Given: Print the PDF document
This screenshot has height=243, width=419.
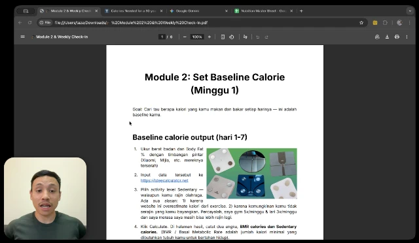Looking at the screenshot, I should [397, 37].
